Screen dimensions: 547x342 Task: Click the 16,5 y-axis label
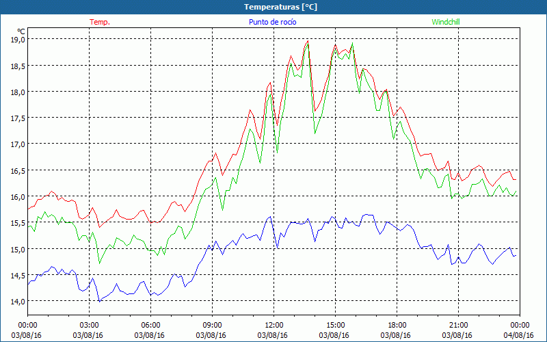[18, 170]
